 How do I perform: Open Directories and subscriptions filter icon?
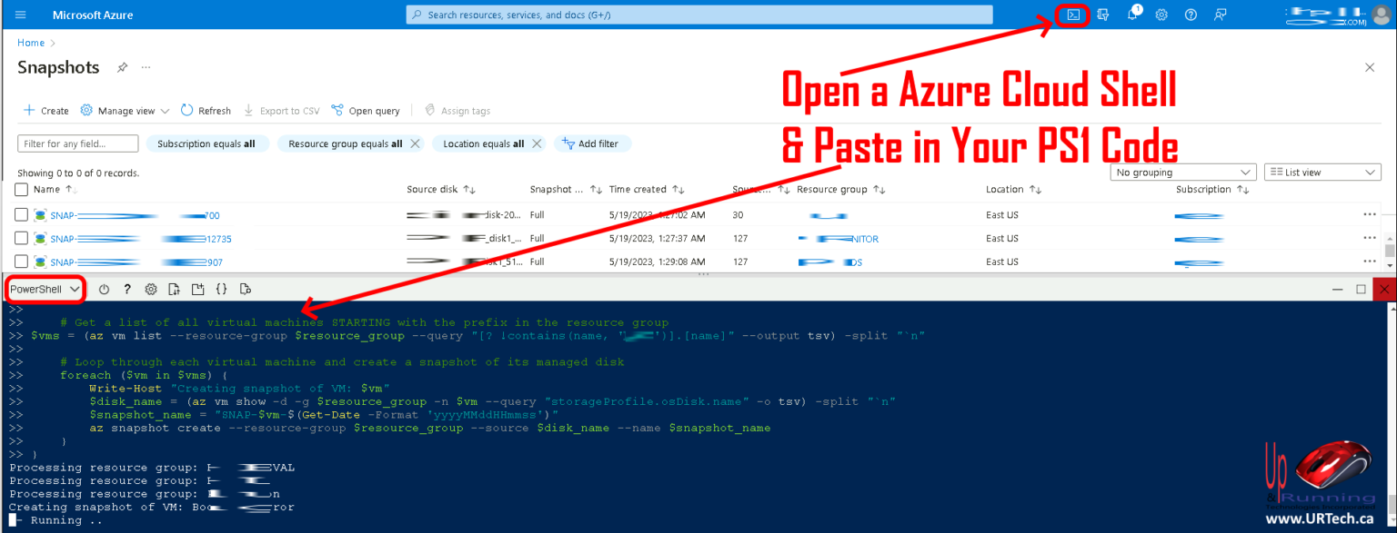coord(1103,15)
